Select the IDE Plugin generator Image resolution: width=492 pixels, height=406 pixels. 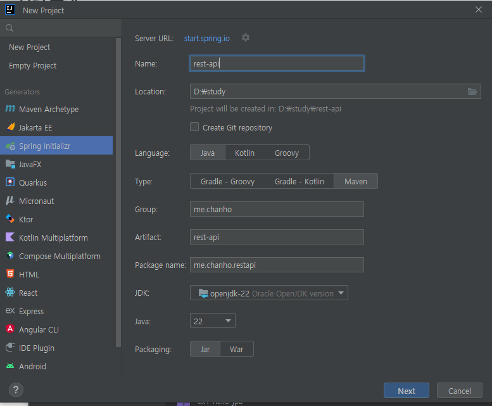coord(56,348)
